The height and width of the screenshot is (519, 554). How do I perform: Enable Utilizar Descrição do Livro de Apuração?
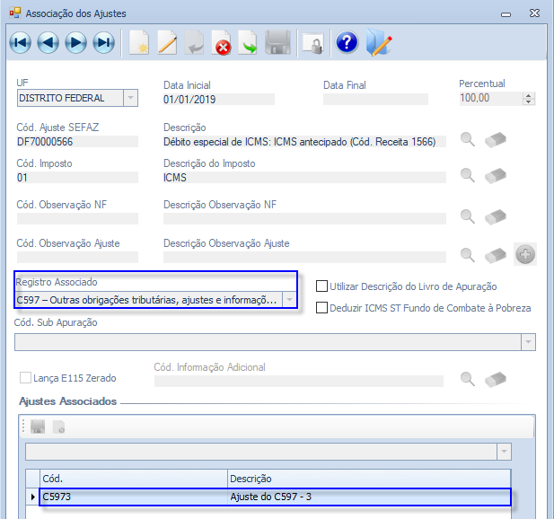[x=321, y=286]
